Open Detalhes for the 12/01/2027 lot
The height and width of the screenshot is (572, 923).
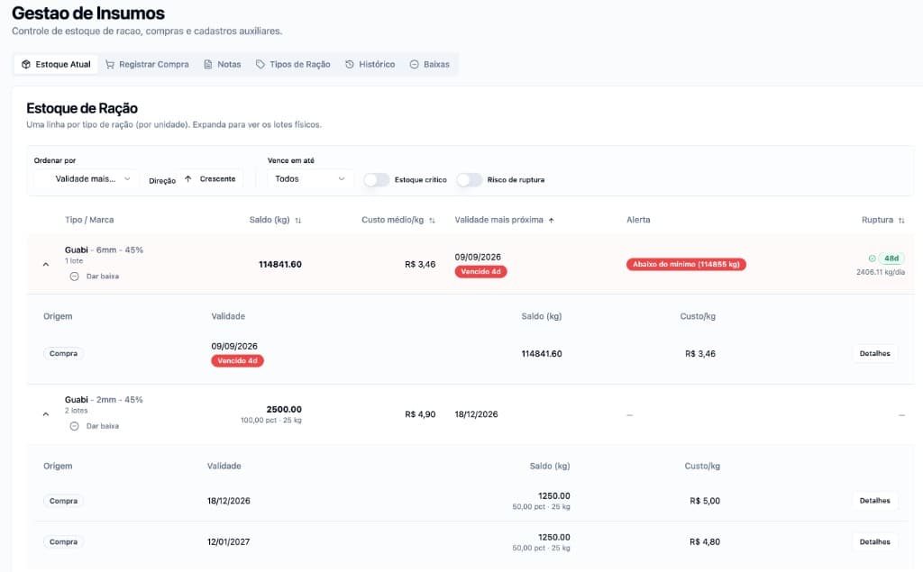pos(874,542)
